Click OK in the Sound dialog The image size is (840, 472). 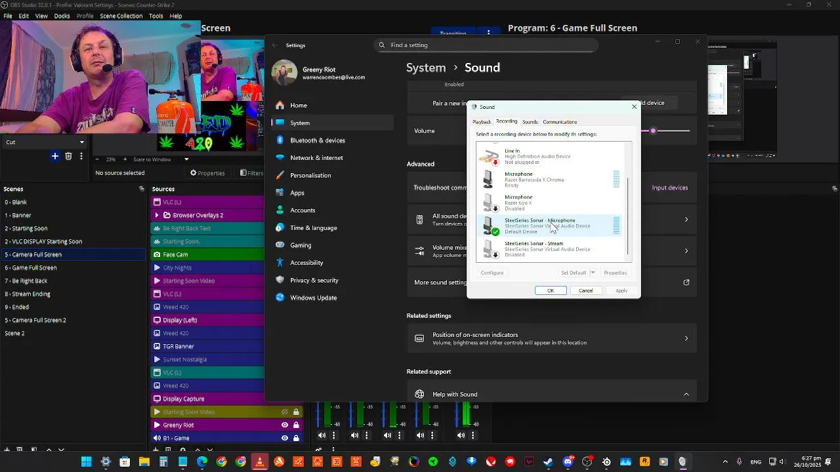pyautogui.click(x=551, y=290)
